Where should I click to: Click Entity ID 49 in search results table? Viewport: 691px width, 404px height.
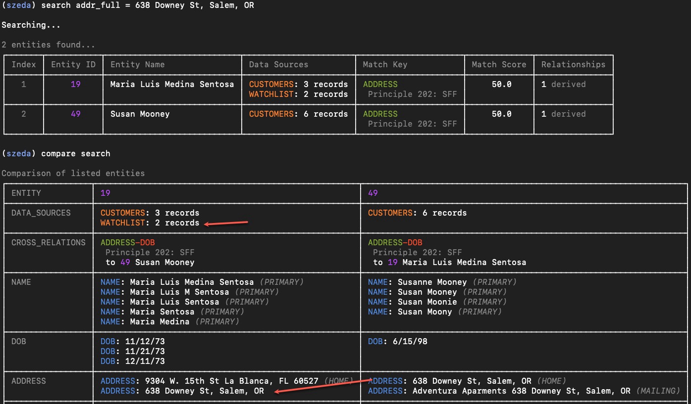pos(75,114)
